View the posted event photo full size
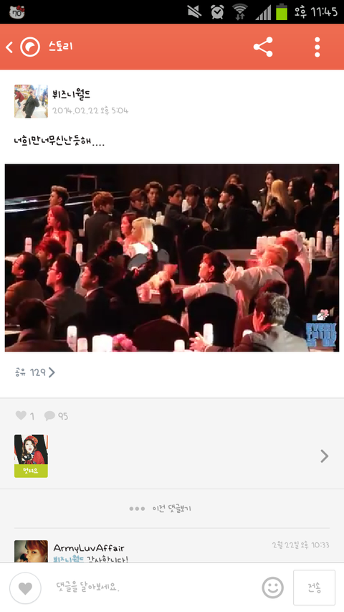 point(172,258)
